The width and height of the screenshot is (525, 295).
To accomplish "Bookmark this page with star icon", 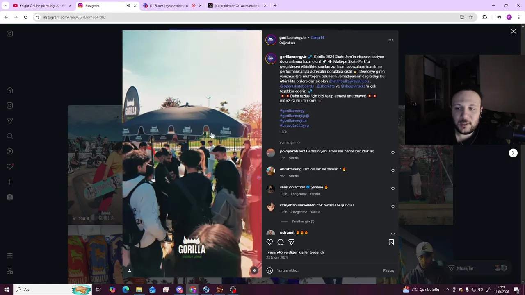I will pos(471,17).
